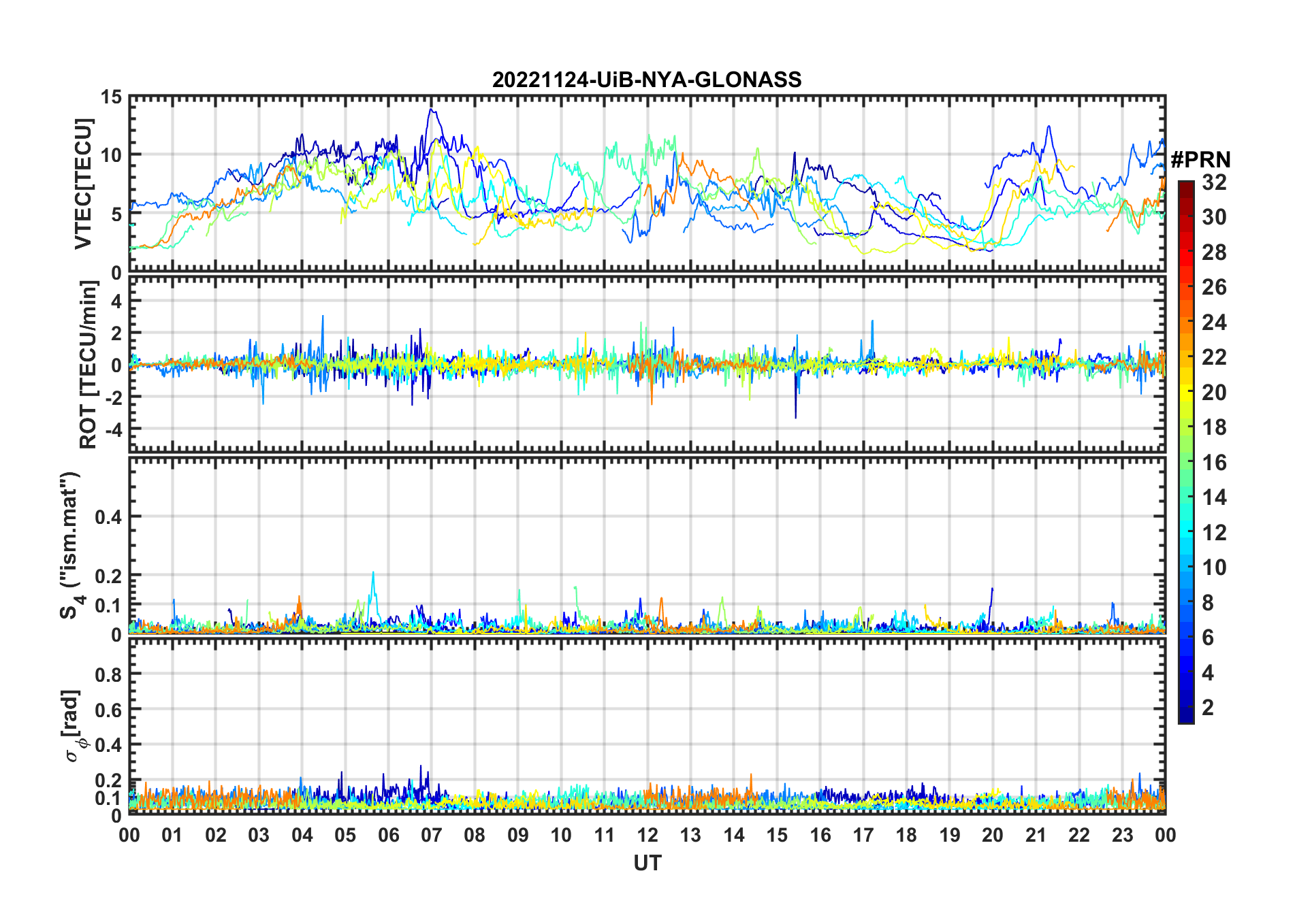Click the PRN colorbar tick label 10
The width and height of the screenshot is (1295, 905).
1214,567
